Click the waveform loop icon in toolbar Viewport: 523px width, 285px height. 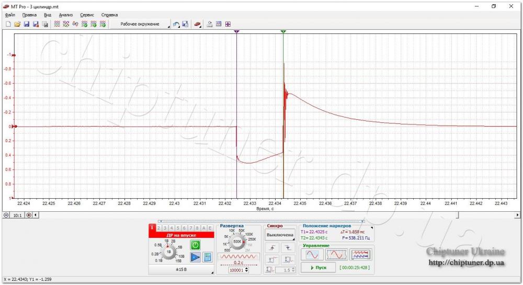tap(75, 24)
